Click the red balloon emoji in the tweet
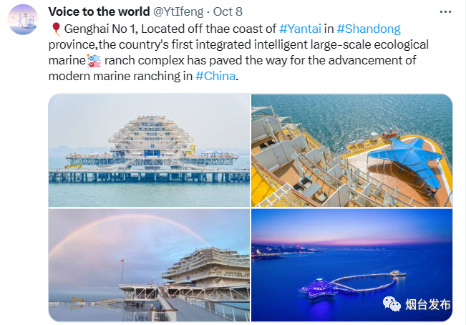 [55, 29]
